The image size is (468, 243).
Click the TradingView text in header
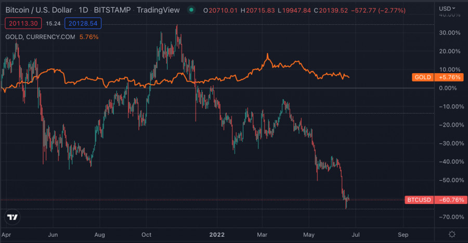pyautogui.click(x=158, y=10)
